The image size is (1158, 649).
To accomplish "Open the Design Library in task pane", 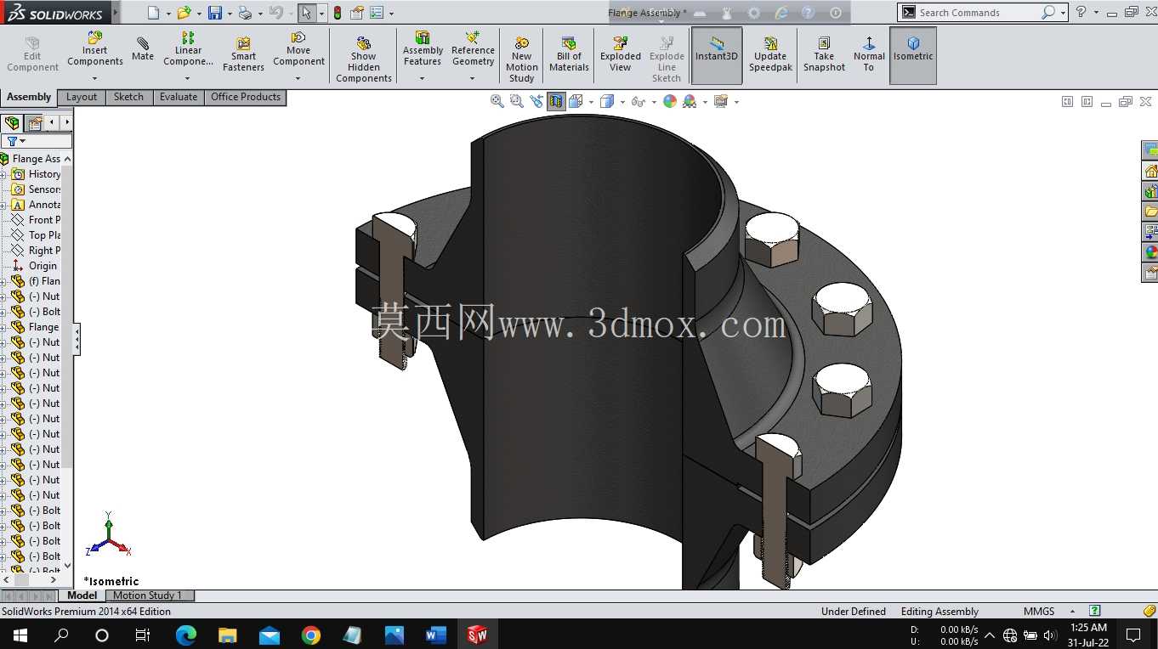I will pyautogui.click(x=1151, y=191).
